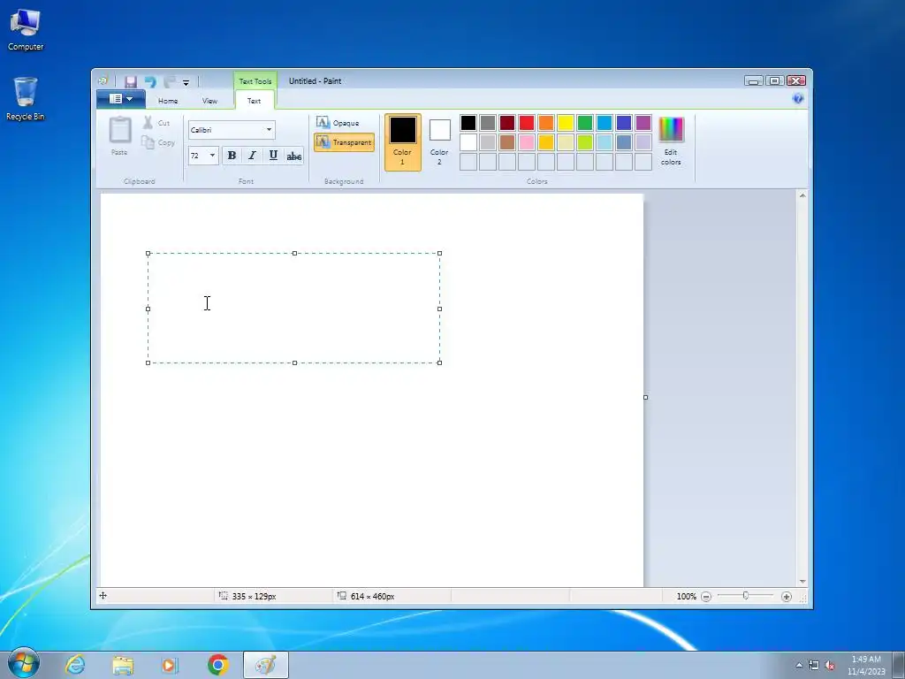The width and height of the screenshot is (905, 679).
Task: Open Paint Help icon
Action: pos(798,99)
